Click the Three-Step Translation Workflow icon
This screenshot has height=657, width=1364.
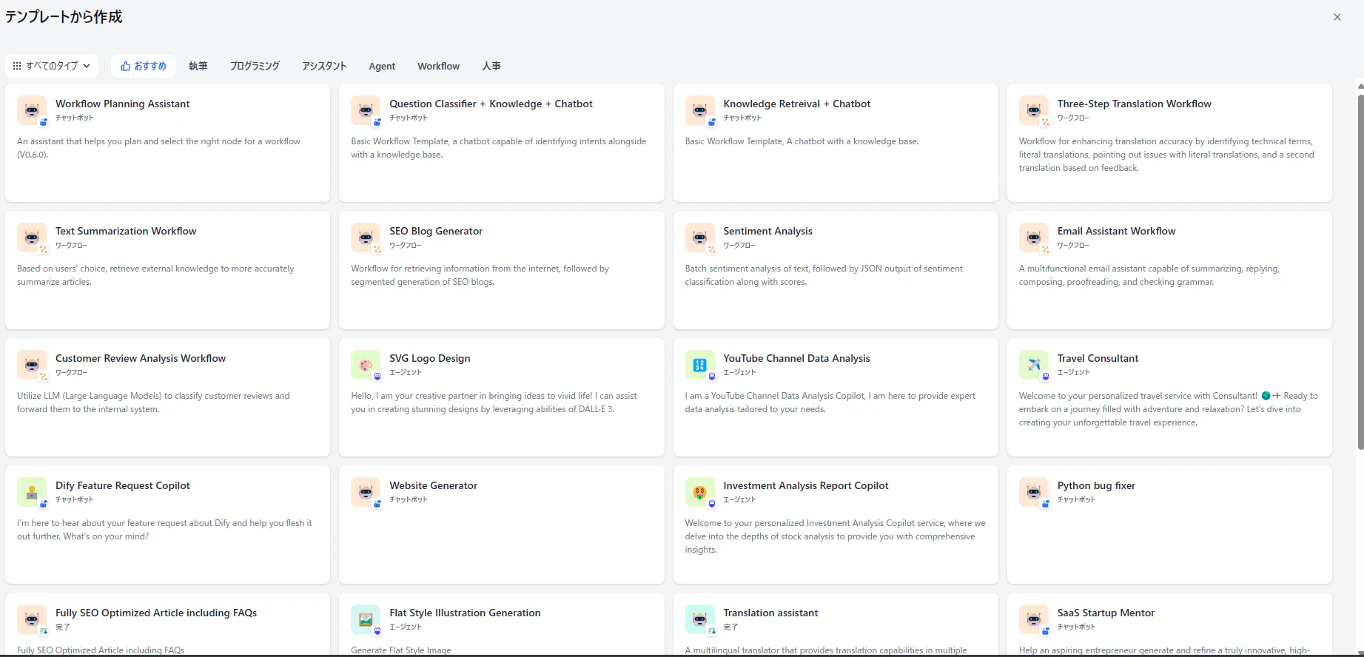[x=1034, y=111]
